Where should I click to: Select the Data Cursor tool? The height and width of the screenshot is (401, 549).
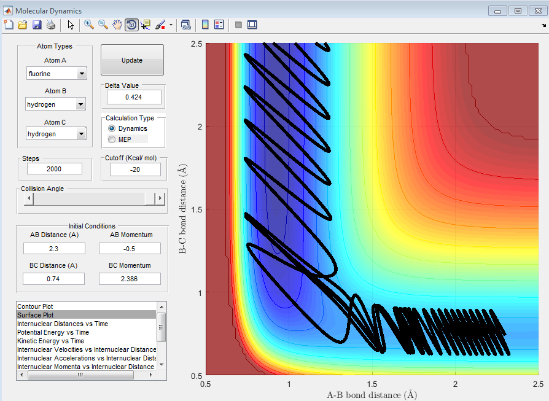(x=146, y=25)
